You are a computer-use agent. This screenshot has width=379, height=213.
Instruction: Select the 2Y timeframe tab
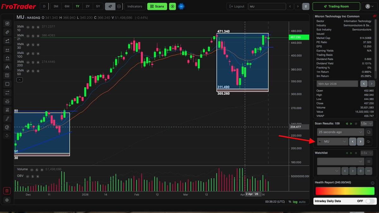pyautogui.click(x=87, y=6)
